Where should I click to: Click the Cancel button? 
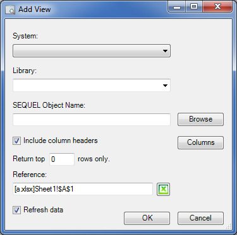coord(200,218)
